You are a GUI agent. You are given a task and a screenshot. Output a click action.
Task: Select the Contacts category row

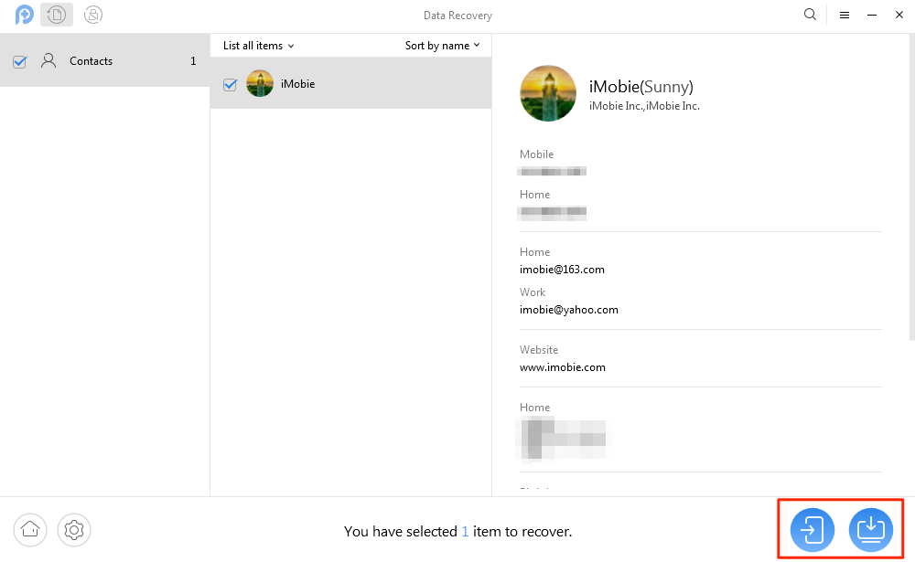pyautogui.click(x=105, y=60)
